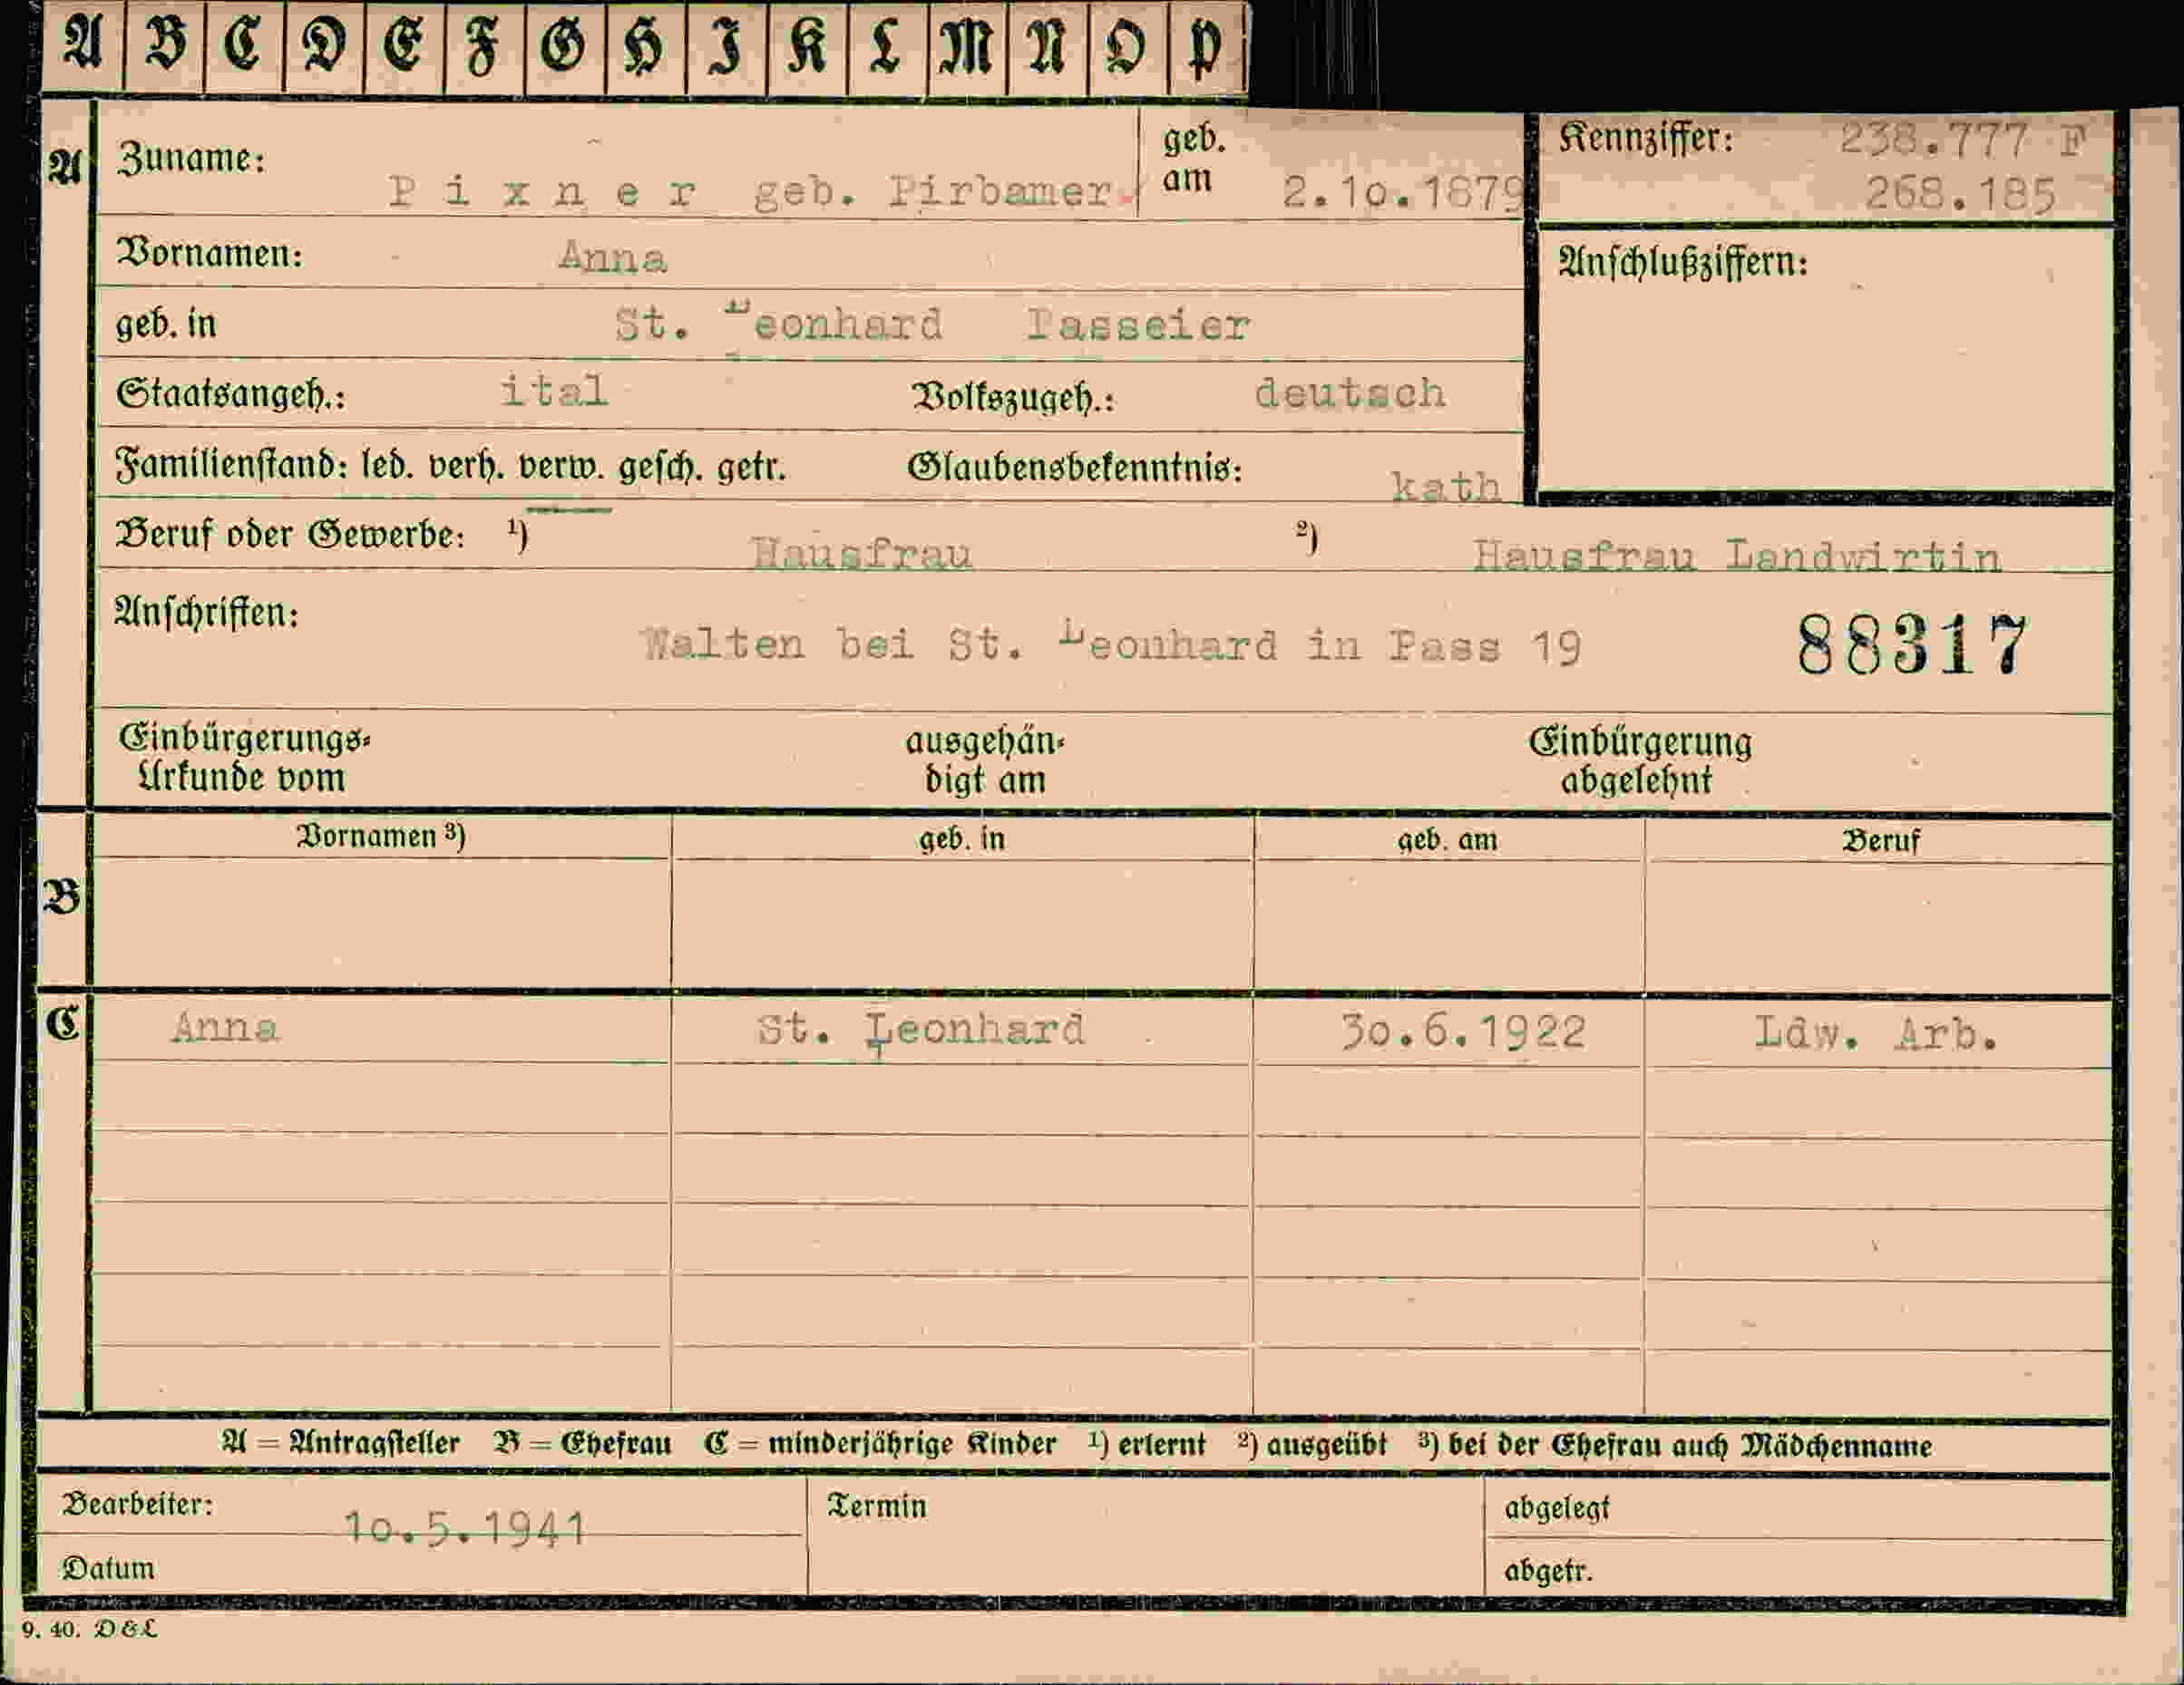Viewport: 2184px width, 1685px height.
Task: Click marital status option 'verh.'
Action: coord(467,466)
